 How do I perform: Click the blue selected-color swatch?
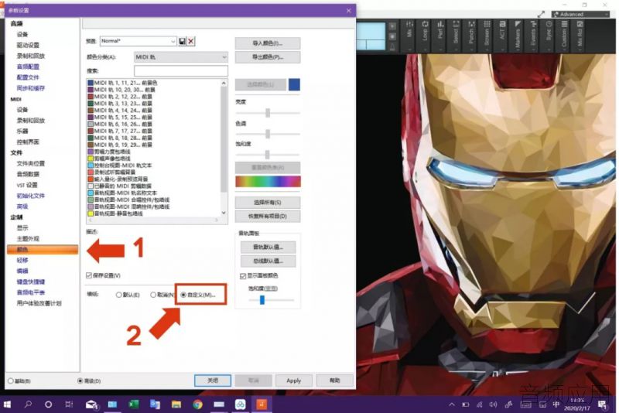(x=295, y=84)
